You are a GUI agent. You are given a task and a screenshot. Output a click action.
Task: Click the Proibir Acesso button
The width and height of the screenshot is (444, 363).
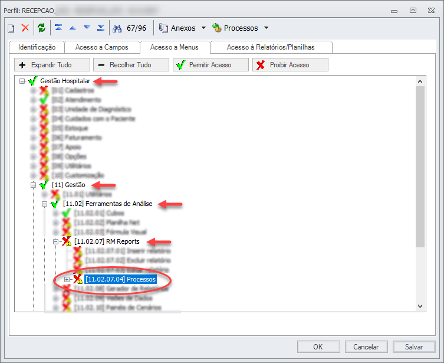point(290,65)
